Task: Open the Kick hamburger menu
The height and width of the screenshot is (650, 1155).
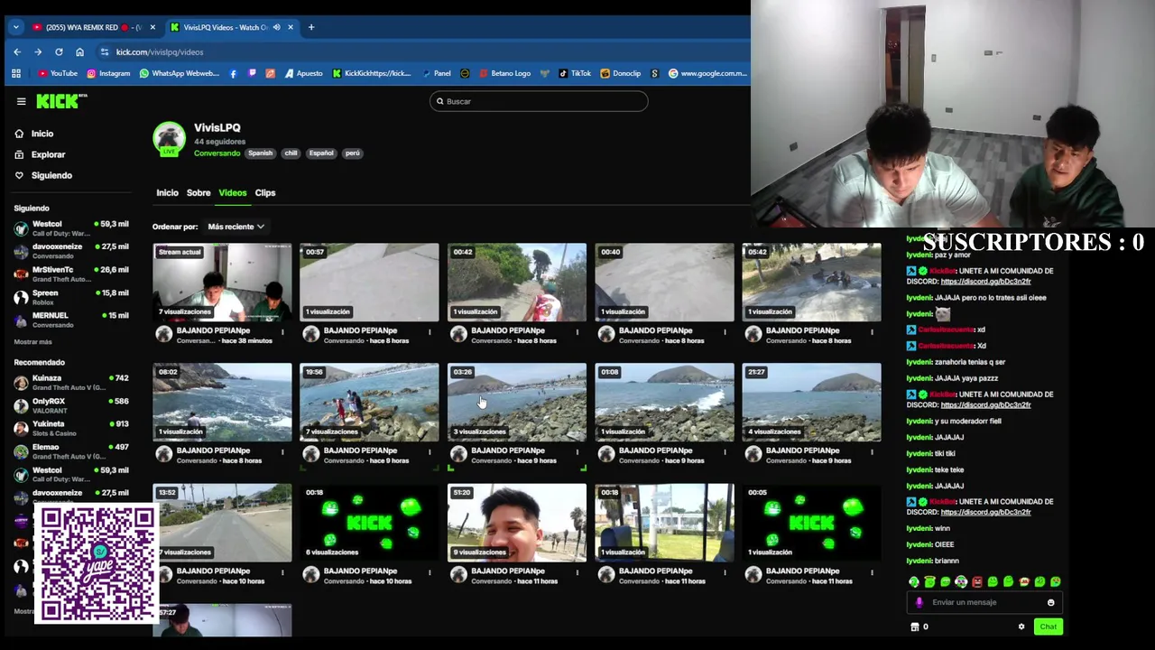Action: [x=21, y=101]
